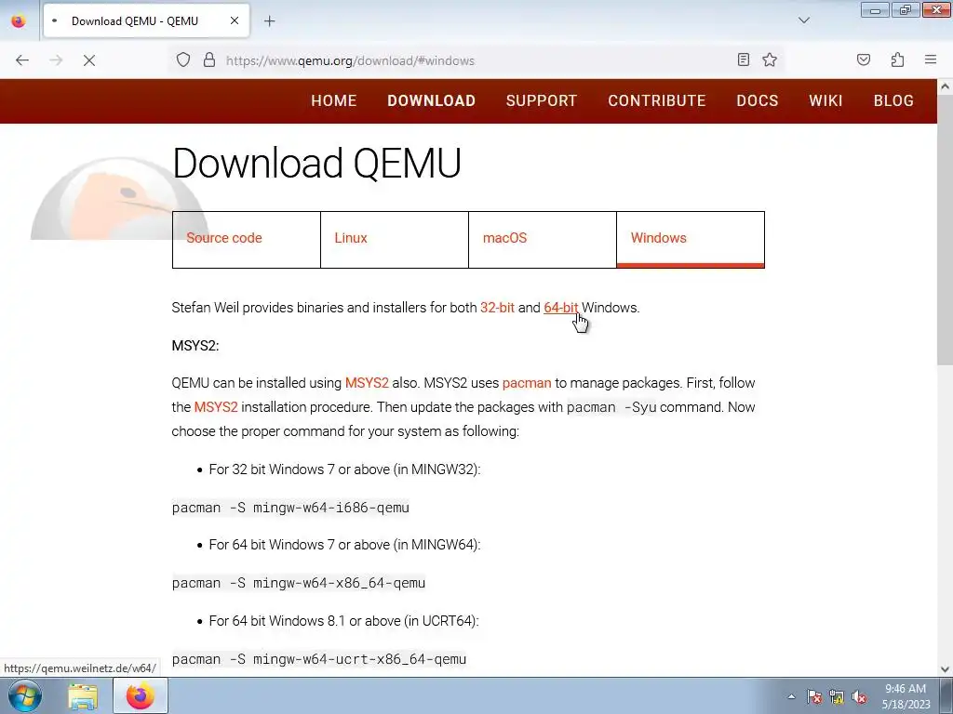Show hidden system tray icons

791,697
